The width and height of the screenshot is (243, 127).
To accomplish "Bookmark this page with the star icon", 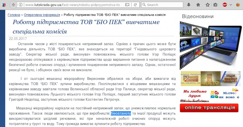I will (x=207, y=5).
